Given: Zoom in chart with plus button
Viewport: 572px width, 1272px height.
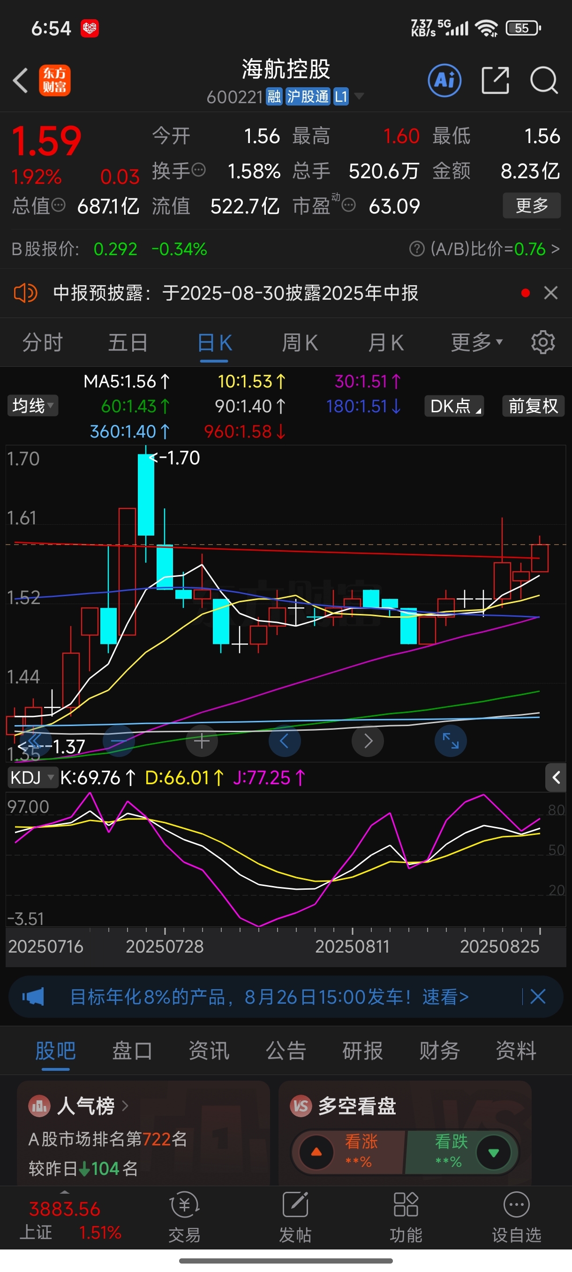Looking at the screenshot, I should point(201,741).
